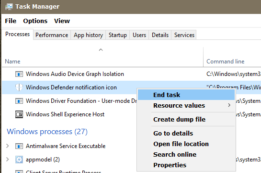Select Create dump file
Image resolution: width=261 pixels, height=173 pixels.
tap(186, 119)
